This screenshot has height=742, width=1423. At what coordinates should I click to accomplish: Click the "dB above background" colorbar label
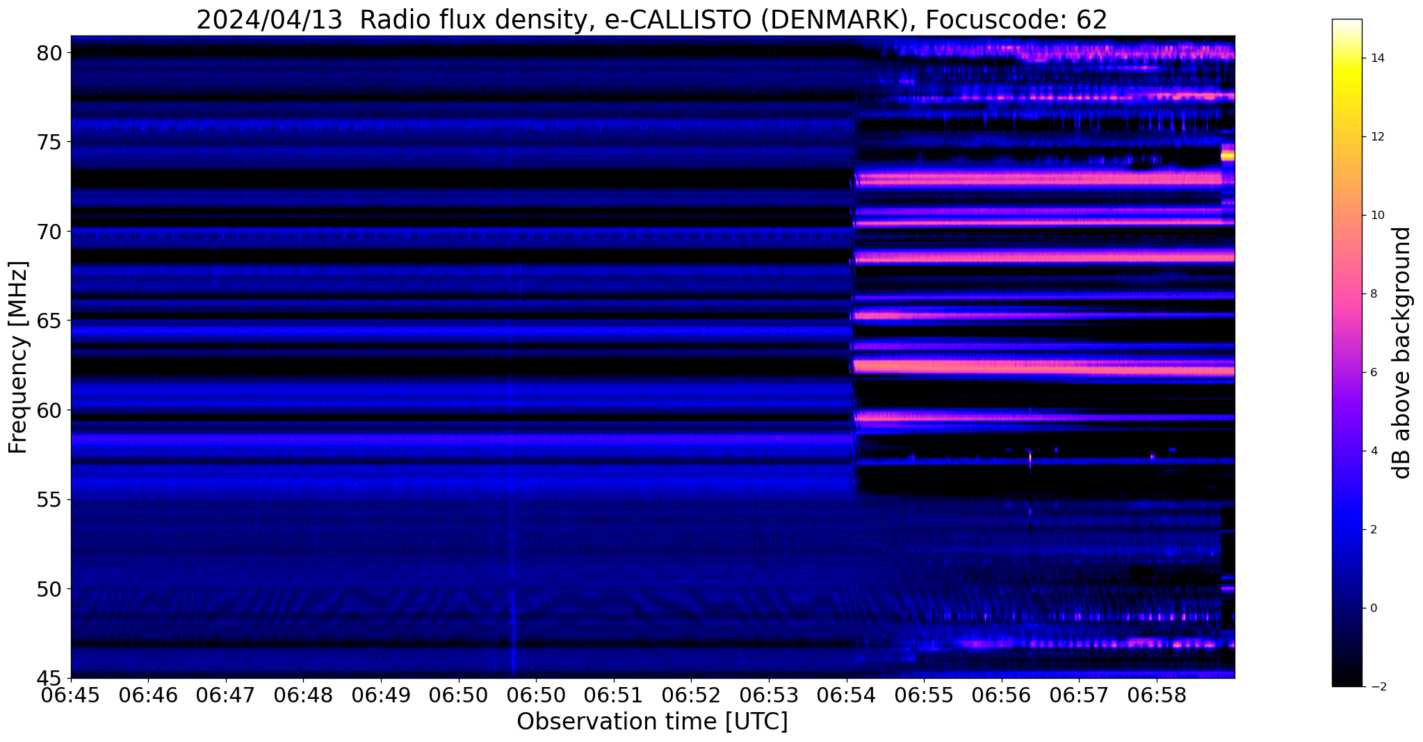1402,353
